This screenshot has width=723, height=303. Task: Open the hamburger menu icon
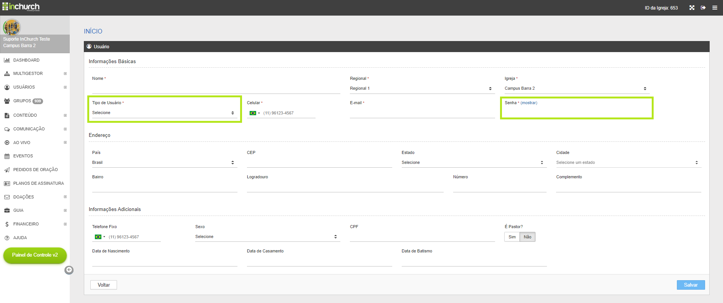[x=715, y=8]
